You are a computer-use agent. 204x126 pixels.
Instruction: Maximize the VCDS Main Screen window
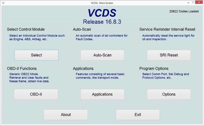coord(193,2)
